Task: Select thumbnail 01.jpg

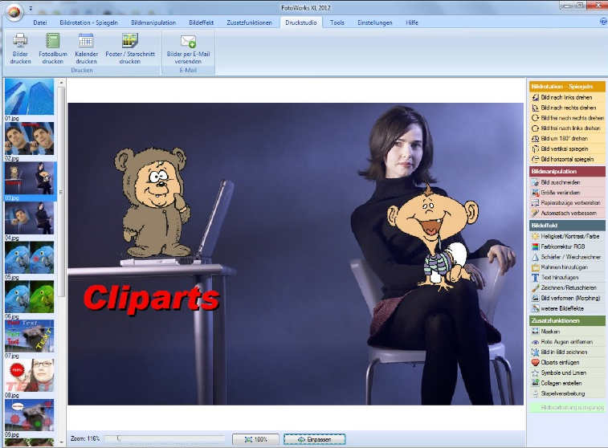Action: 30,97
